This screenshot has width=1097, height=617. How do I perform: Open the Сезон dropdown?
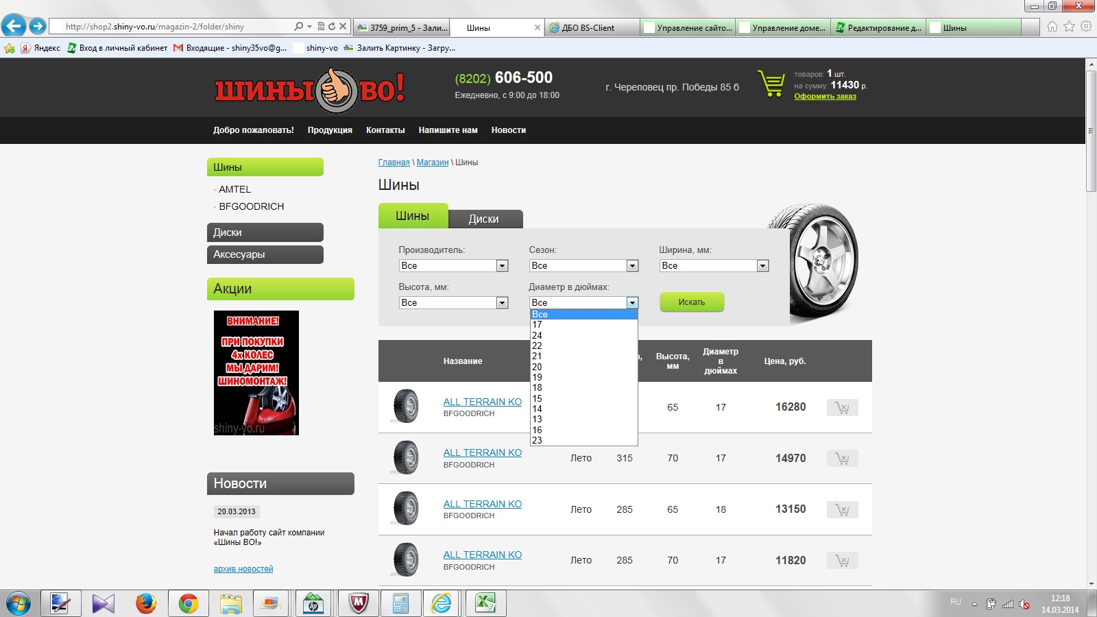coord(583,265)
